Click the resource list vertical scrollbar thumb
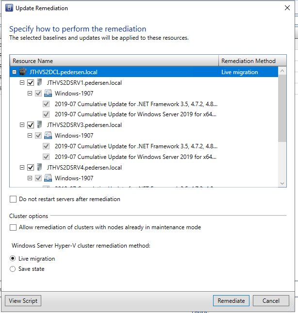This screenshot has height=313, width=298. pyautogui.click(x=282, y=108)
